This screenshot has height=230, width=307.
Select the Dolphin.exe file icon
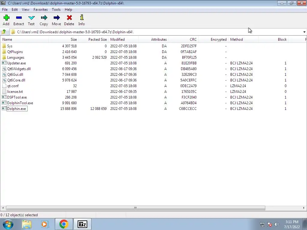[x=4, y=108]
